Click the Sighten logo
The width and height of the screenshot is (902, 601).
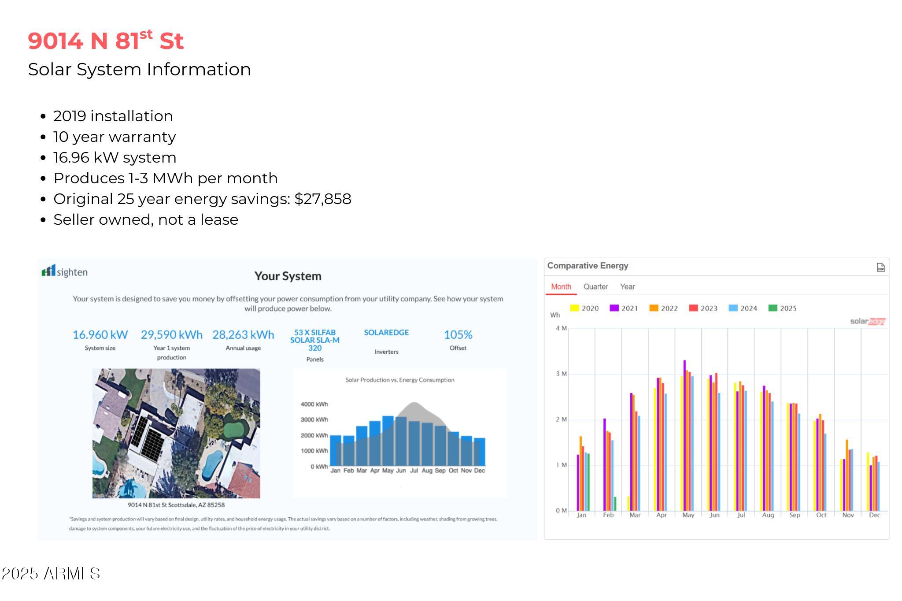[65, 271]
